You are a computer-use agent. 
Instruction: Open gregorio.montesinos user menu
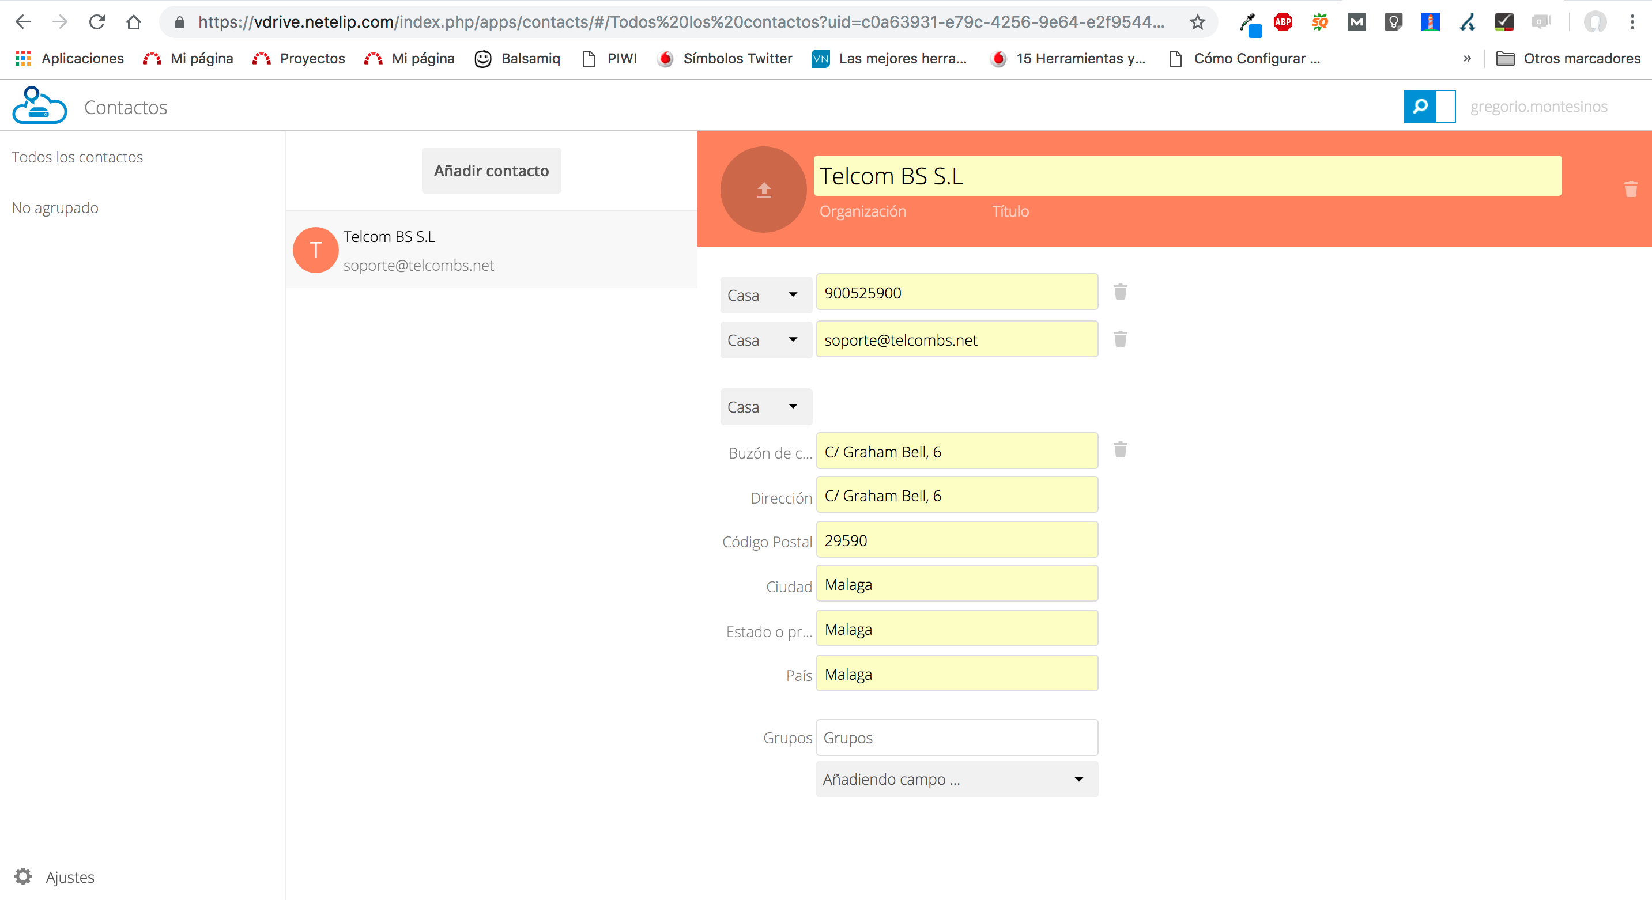(x=1538, y=107)
